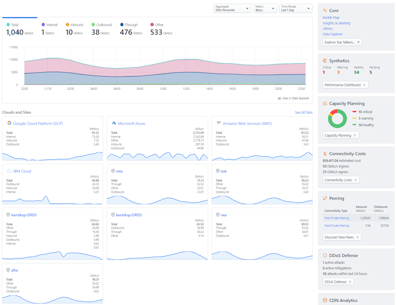Toggle the Outbound series legend dot
Image resolution: width=396 pixels, height=305 pixels.
pyautogui.click(x=93, y=24)
